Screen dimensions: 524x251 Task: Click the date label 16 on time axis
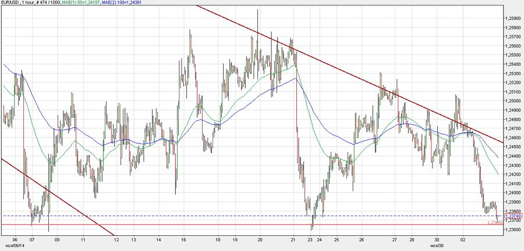[x=183, y=239]
